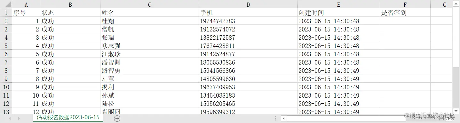Select phone cell 19132574072
The height and width of the screenshot is (123, 460).
248,29
